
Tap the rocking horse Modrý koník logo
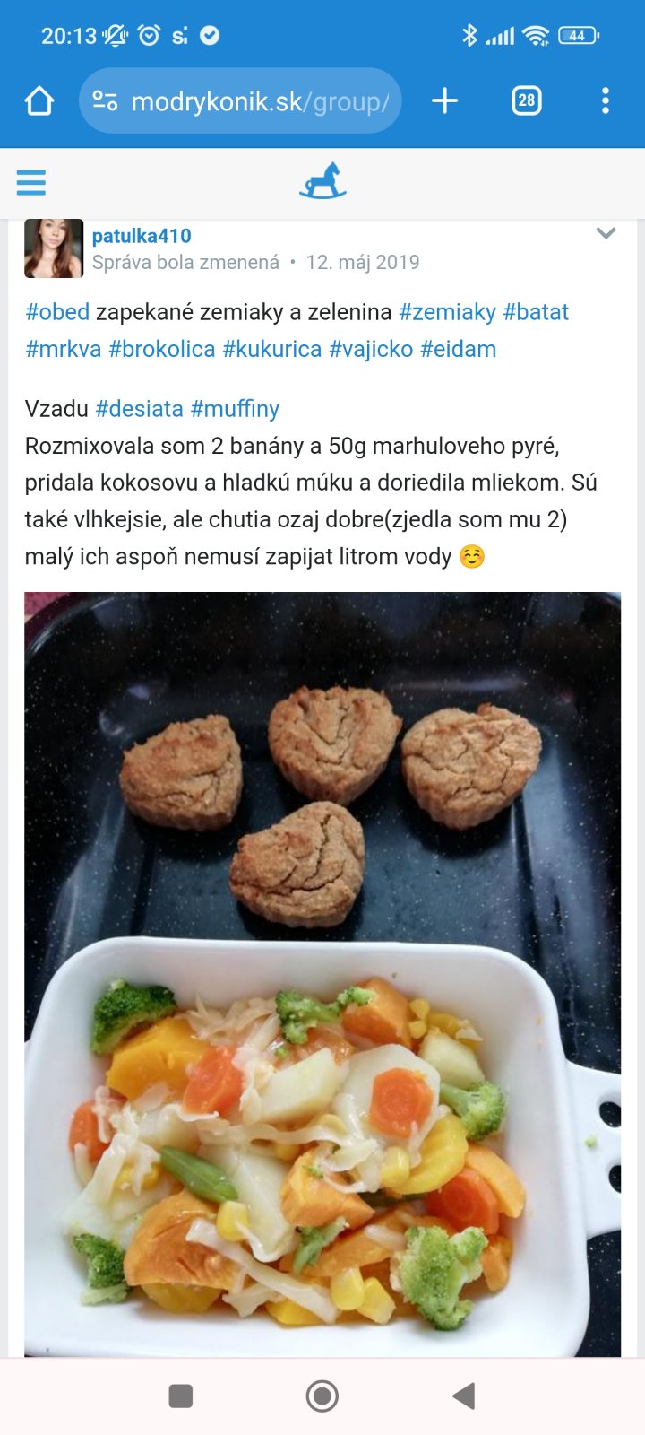pyautogui.click(x=322, y=180)
